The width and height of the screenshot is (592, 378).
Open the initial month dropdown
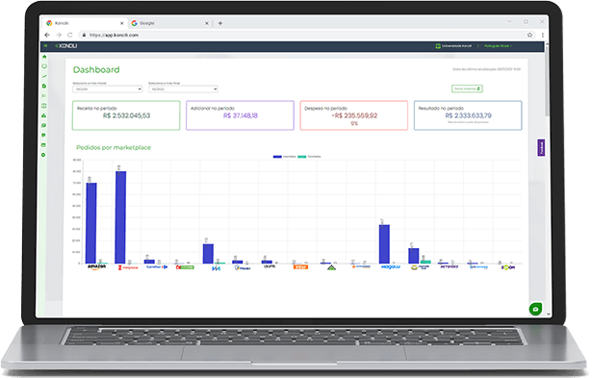pos(108,89)
